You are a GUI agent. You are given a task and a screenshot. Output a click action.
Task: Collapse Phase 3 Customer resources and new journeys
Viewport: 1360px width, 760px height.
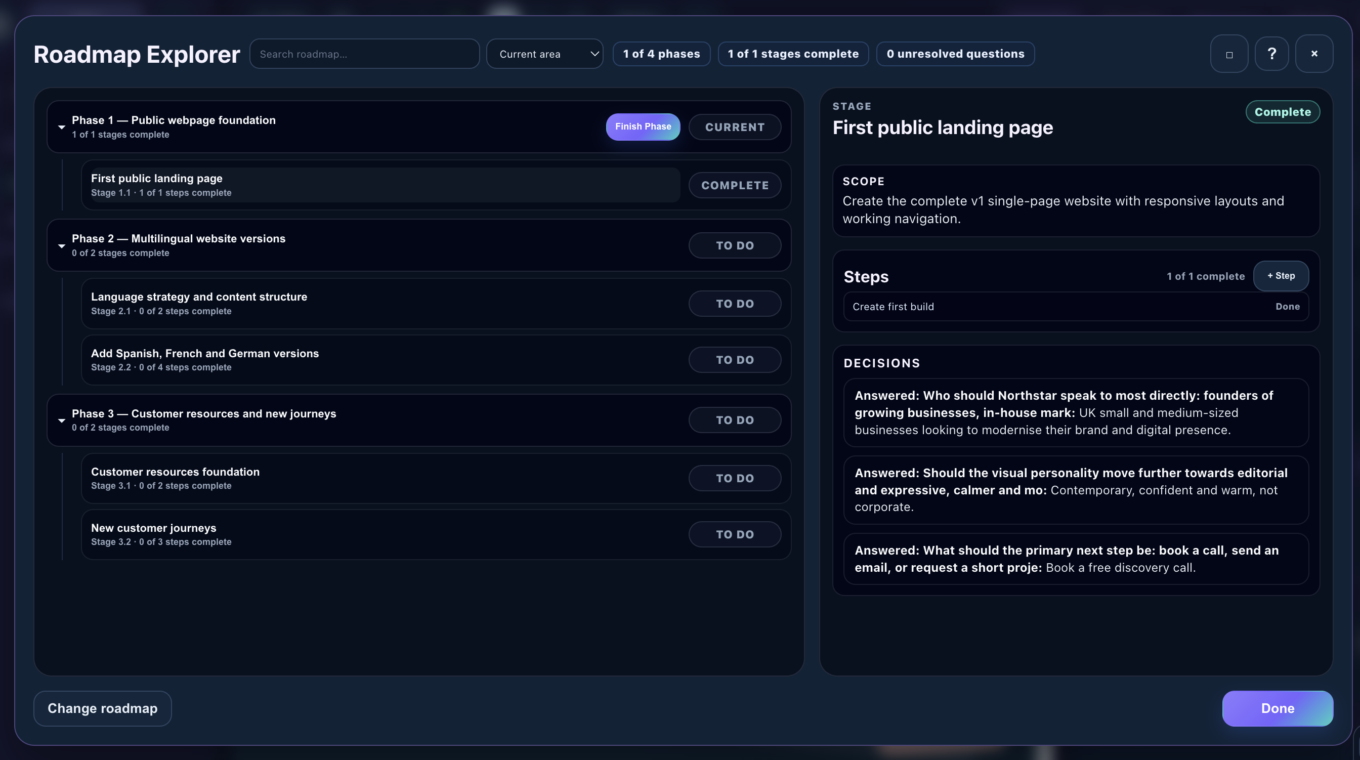62,421
